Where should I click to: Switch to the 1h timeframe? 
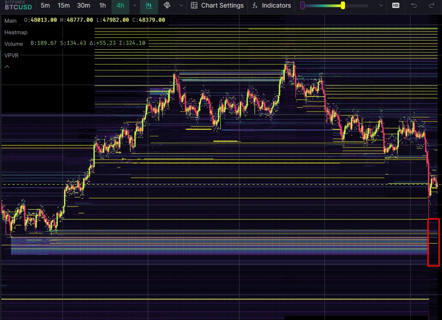coord(103,5)
